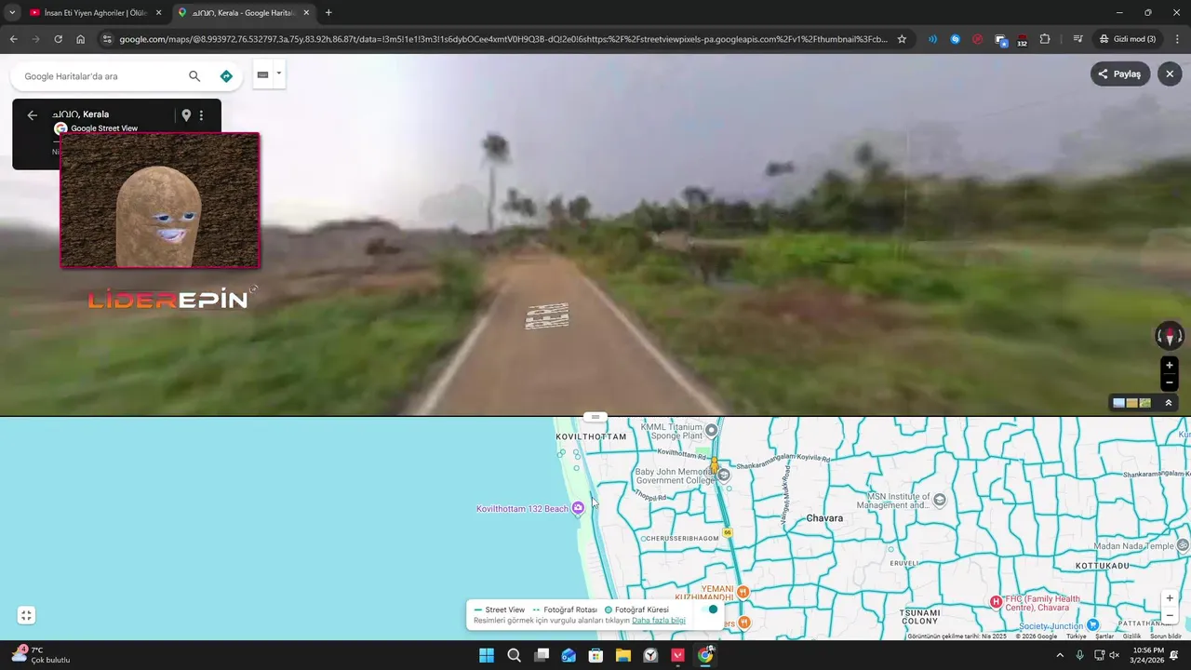Click the Chavara town label on map

tap(824, 518)
